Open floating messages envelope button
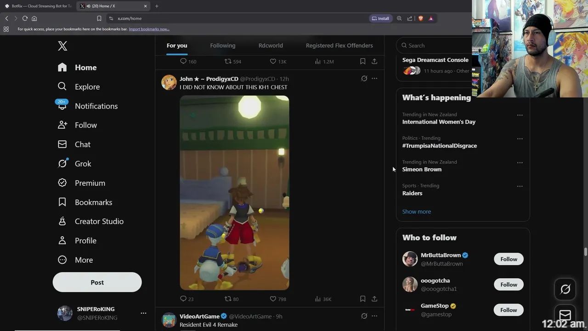 point(565,314)
